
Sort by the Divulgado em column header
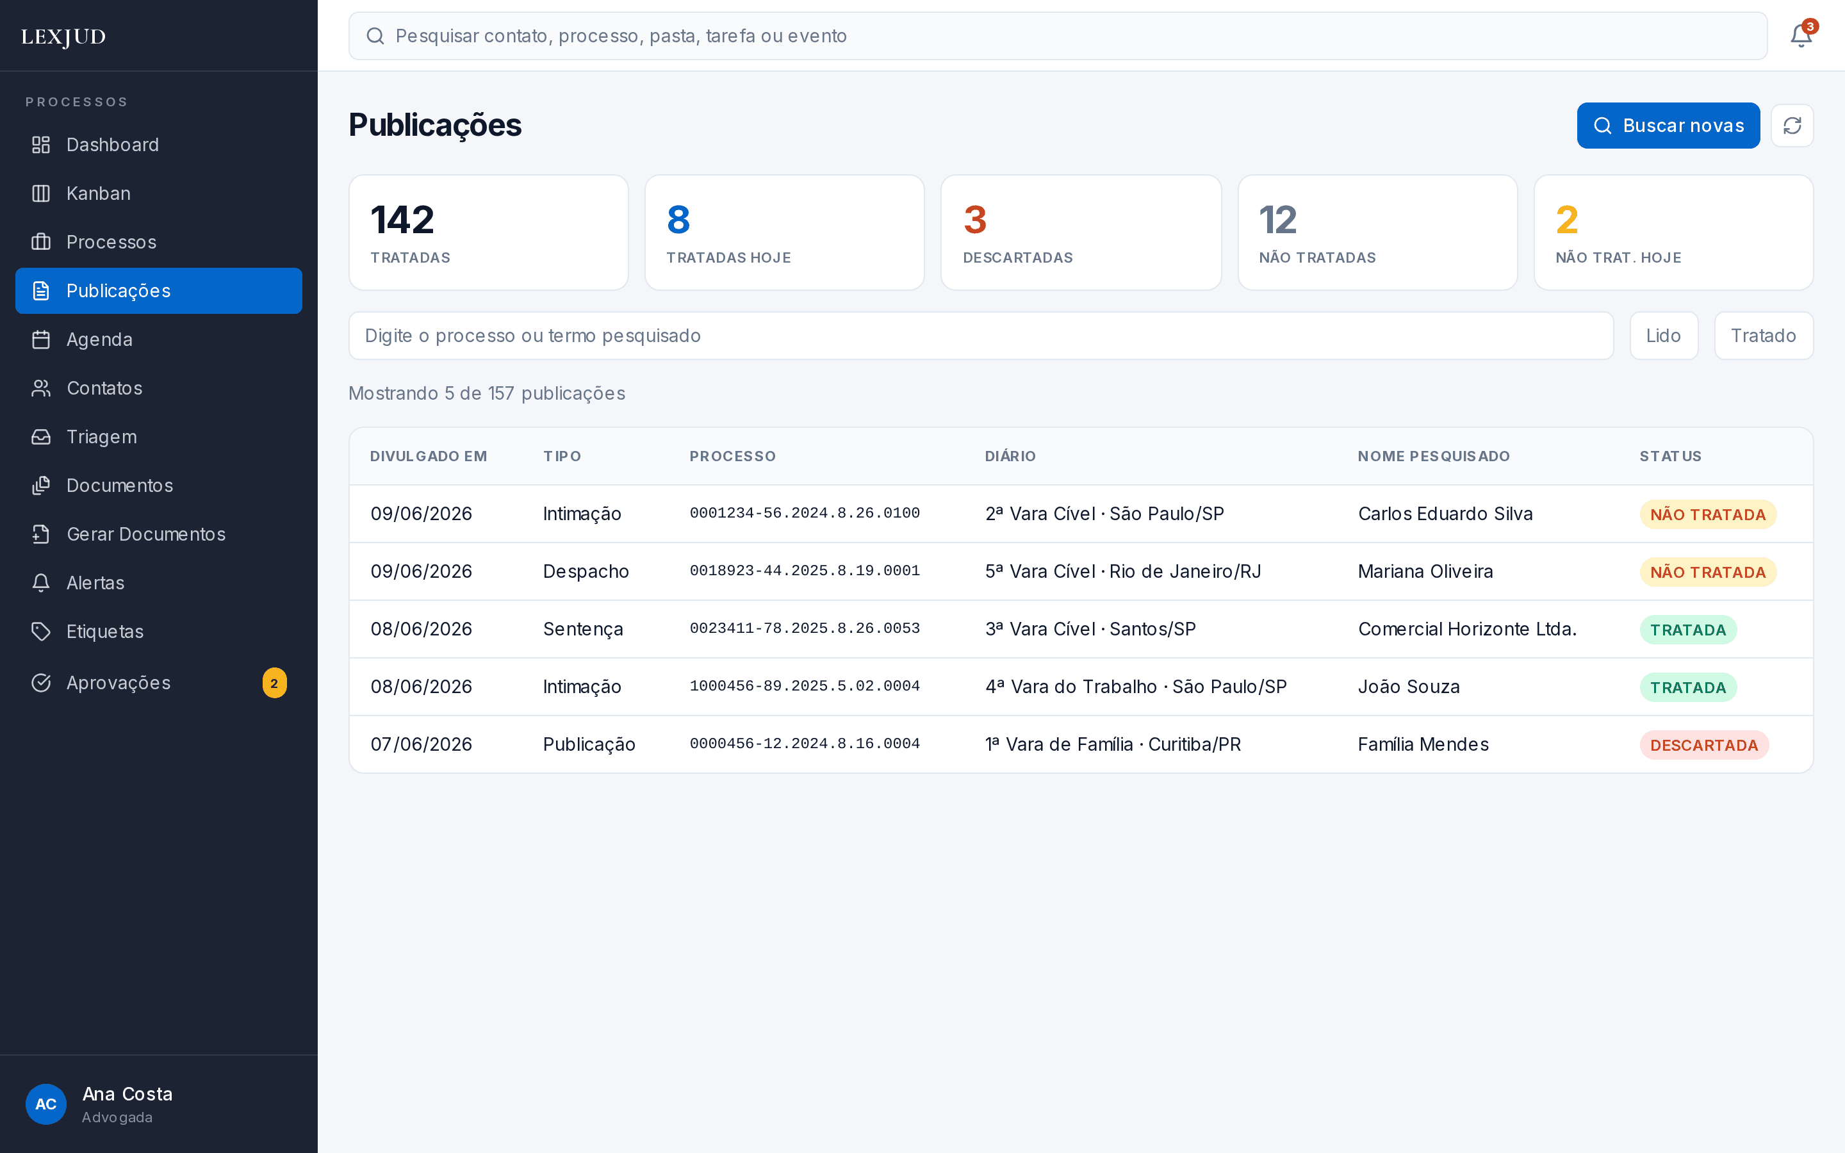pos(429,456)
